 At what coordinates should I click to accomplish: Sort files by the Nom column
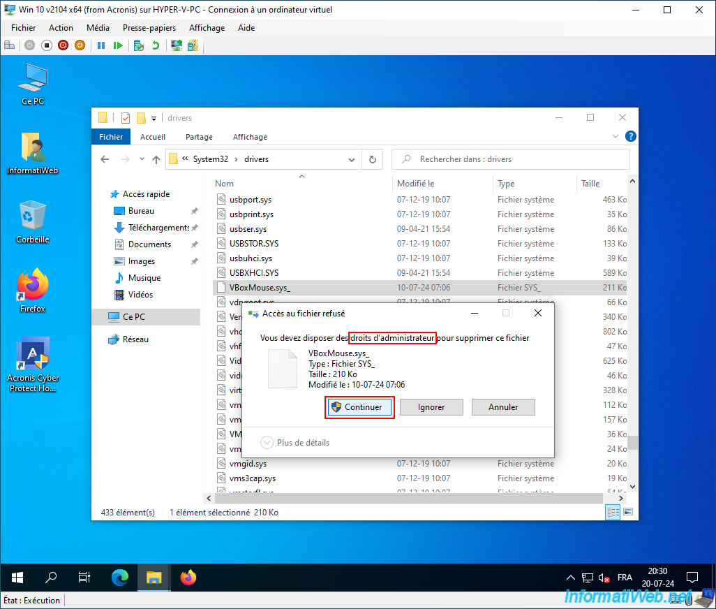point(224,183)
